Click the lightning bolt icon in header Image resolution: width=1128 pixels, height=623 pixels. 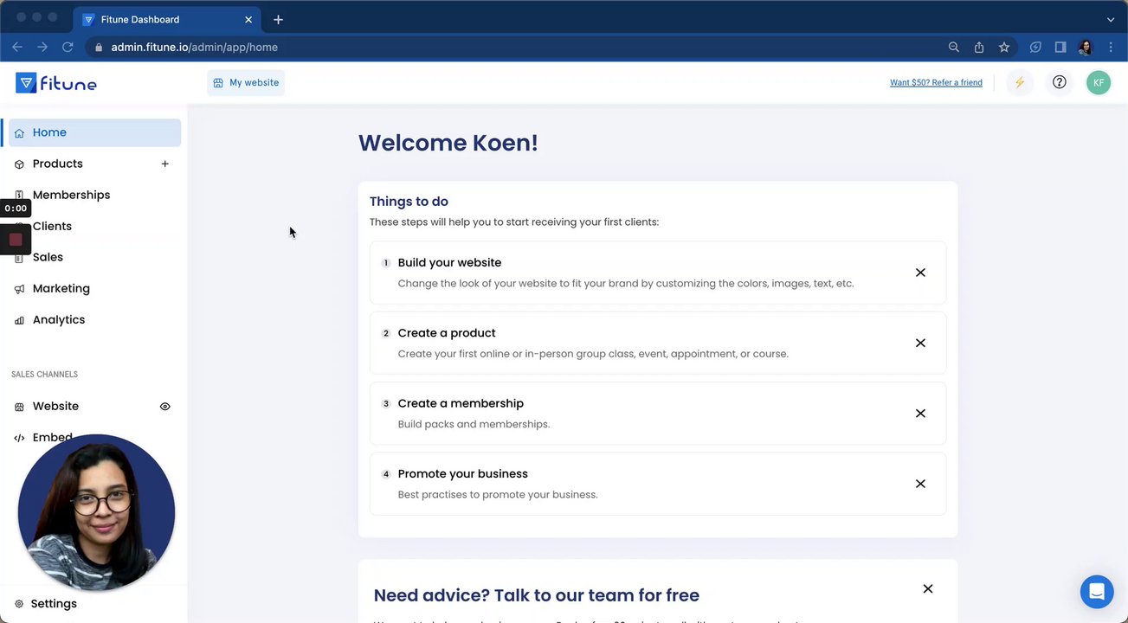(1020, 83)
